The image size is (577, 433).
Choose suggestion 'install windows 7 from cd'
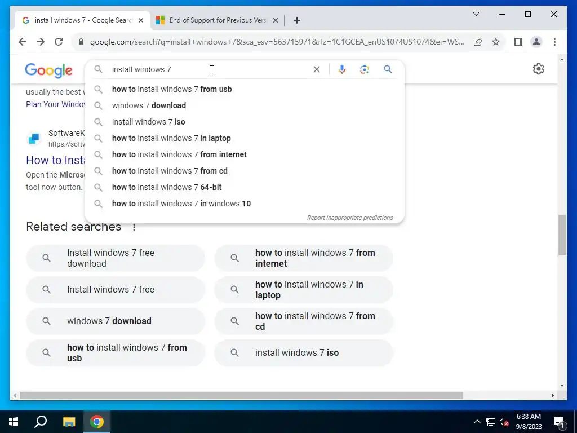coord(245,171)
